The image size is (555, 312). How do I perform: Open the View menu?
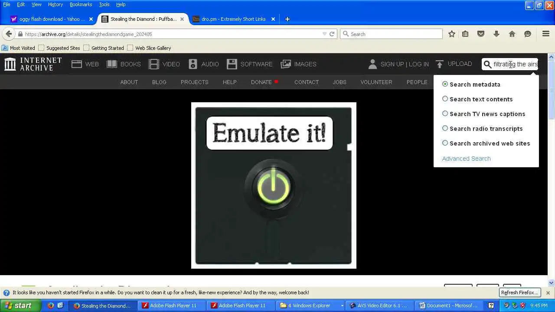point(36,4)
